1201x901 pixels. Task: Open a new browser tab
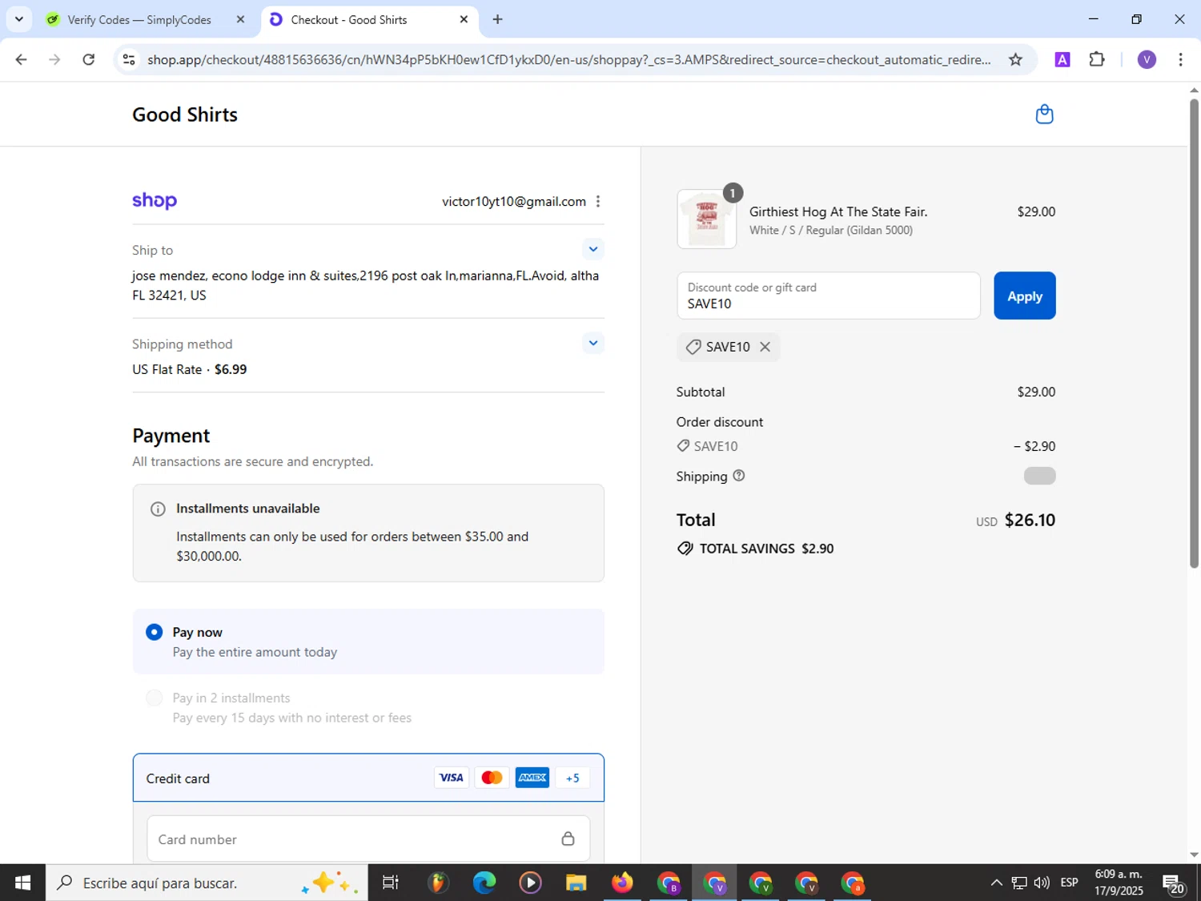click(497, 19)
